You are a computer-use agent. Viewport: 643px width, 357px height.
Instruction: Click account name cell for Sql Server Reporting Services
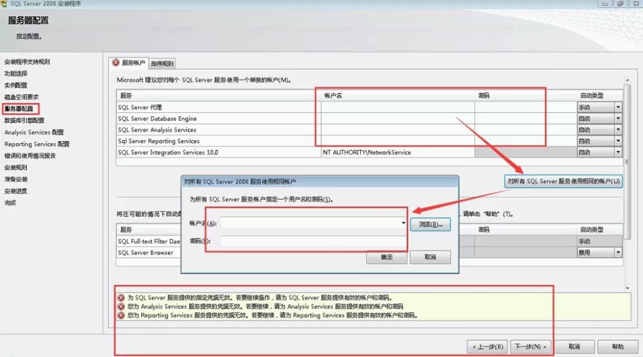[x=398, y=141]
